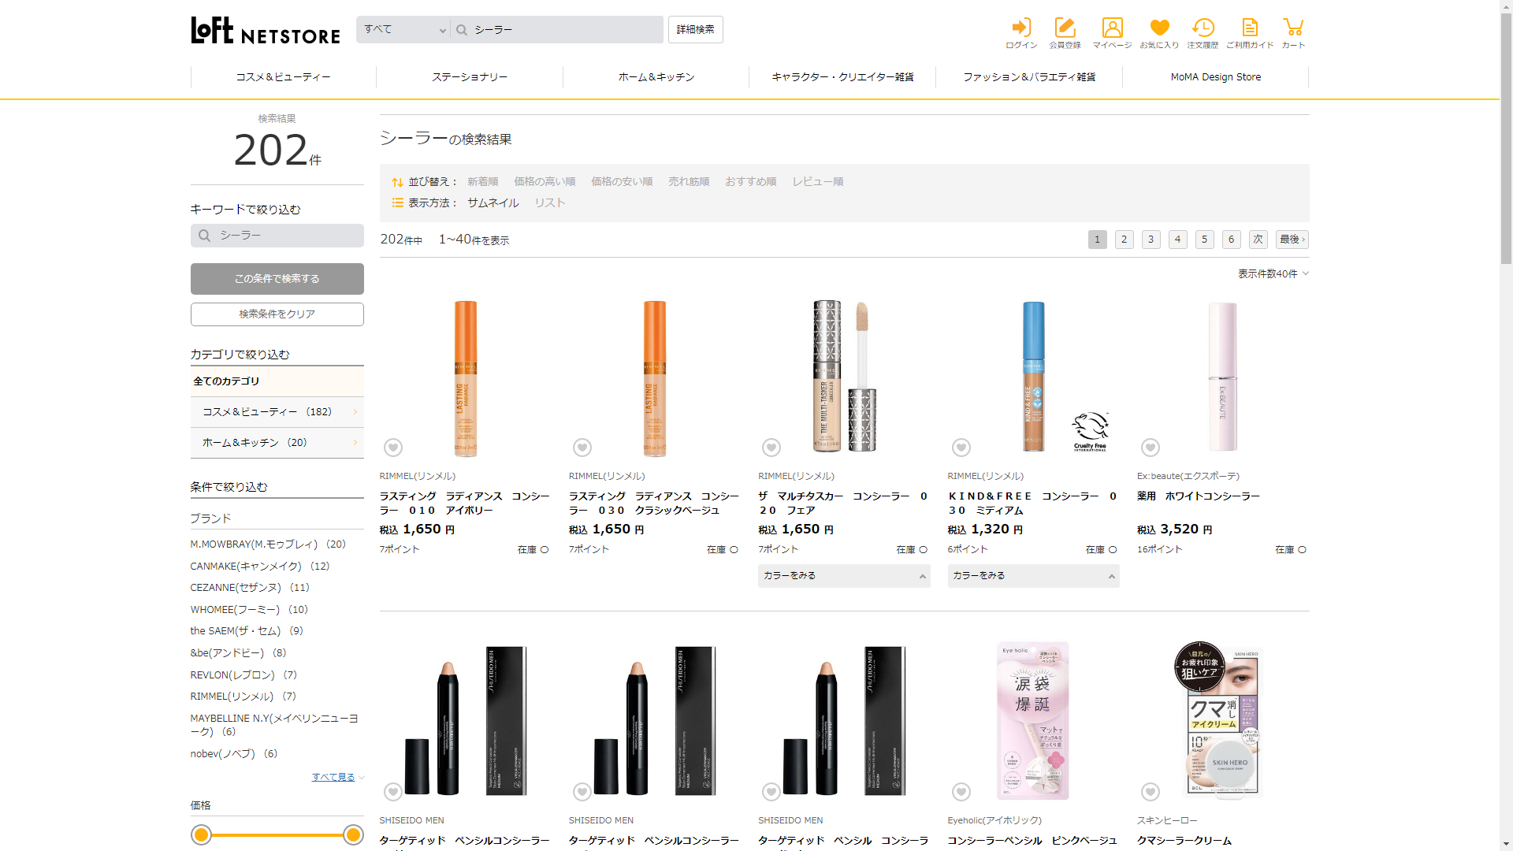The height and width of the screenshot is (851, 1513).
Task: Favorite the first Rimmel Lasting Radiance concealer
Action: [x=393, y=448]
